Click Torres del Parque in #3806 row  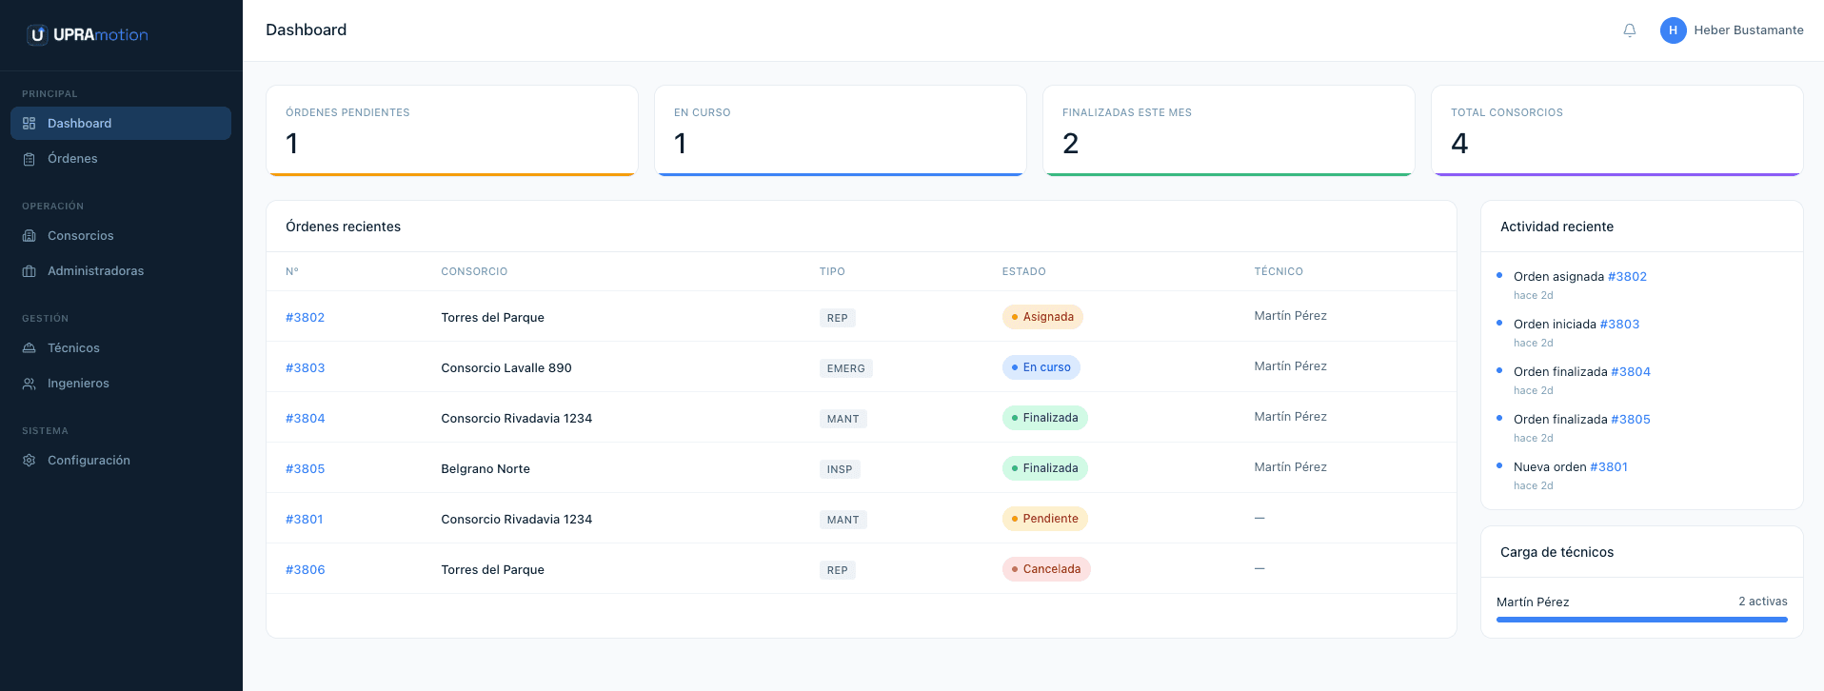pyautogui.click(x=493, y=570)
